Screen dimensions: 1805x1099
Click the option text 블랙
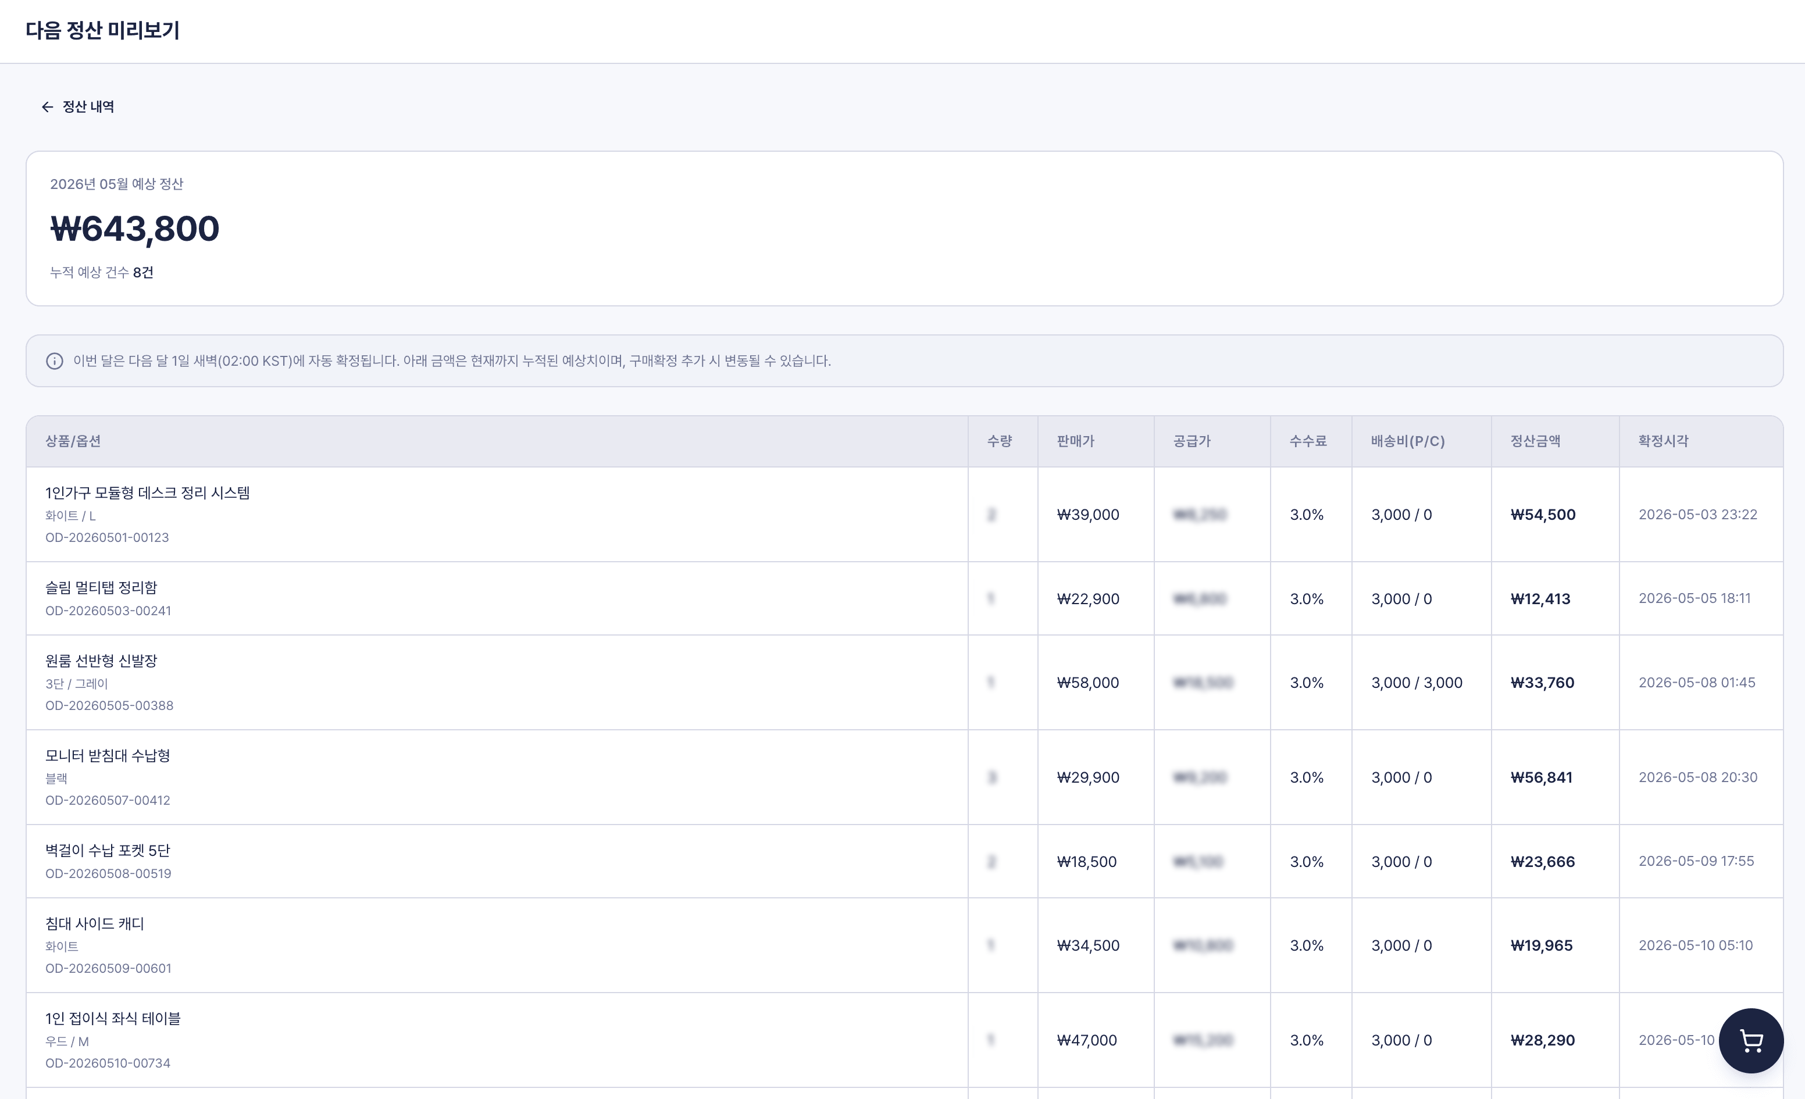[x=56, y=779]
